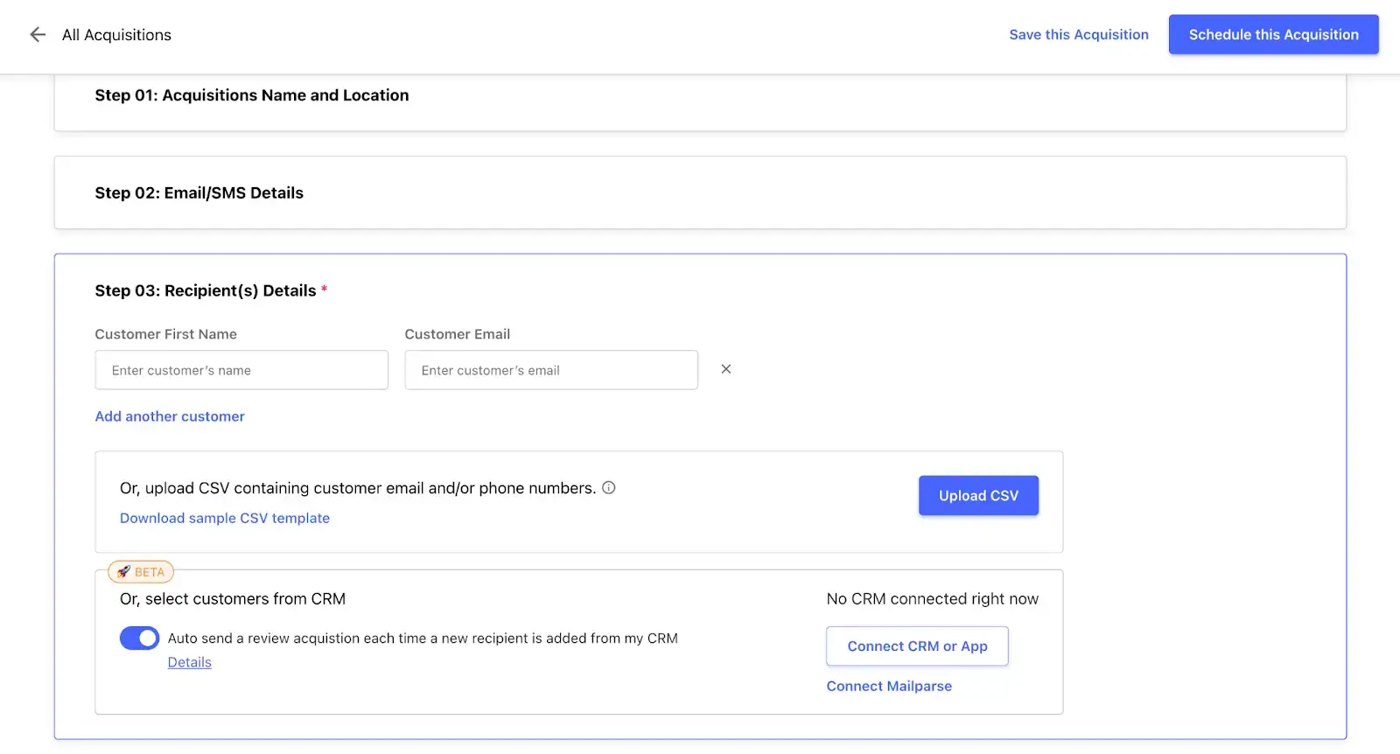
Task: Click Save this Acquisition
Action: pyautogui.click(x=1078, y=35)
